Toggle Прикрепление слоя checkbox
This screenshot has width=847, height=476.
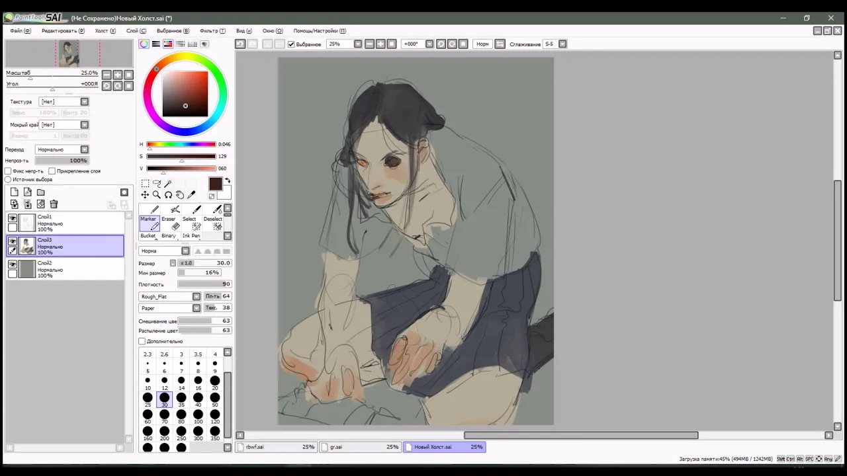click(52, 171)
